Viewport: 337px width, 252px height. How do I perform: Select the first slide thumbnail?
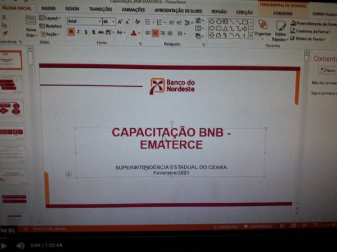pyautogui.click(x=11, y=60)
